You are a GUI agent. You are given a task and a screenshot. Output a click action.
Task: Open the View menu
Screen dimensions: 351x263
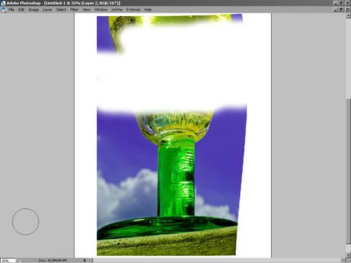click(86, 10)
